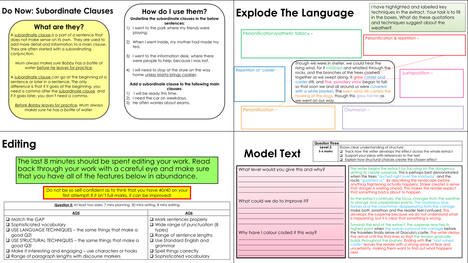Viewport: 468px width, 263px height.
Task: Select 'I need the car on weekdays.'
Action: 160,98
